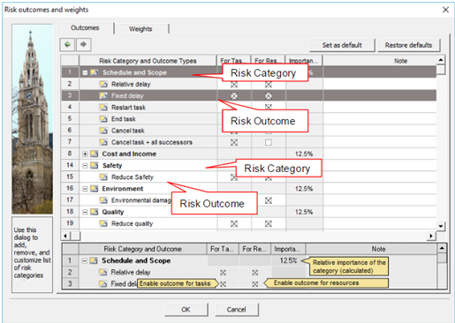Viewport: 455px width, 323px height.
Task: Click the church tower image thumbnail
Action: pyautogui.click(x=33, y=119)
